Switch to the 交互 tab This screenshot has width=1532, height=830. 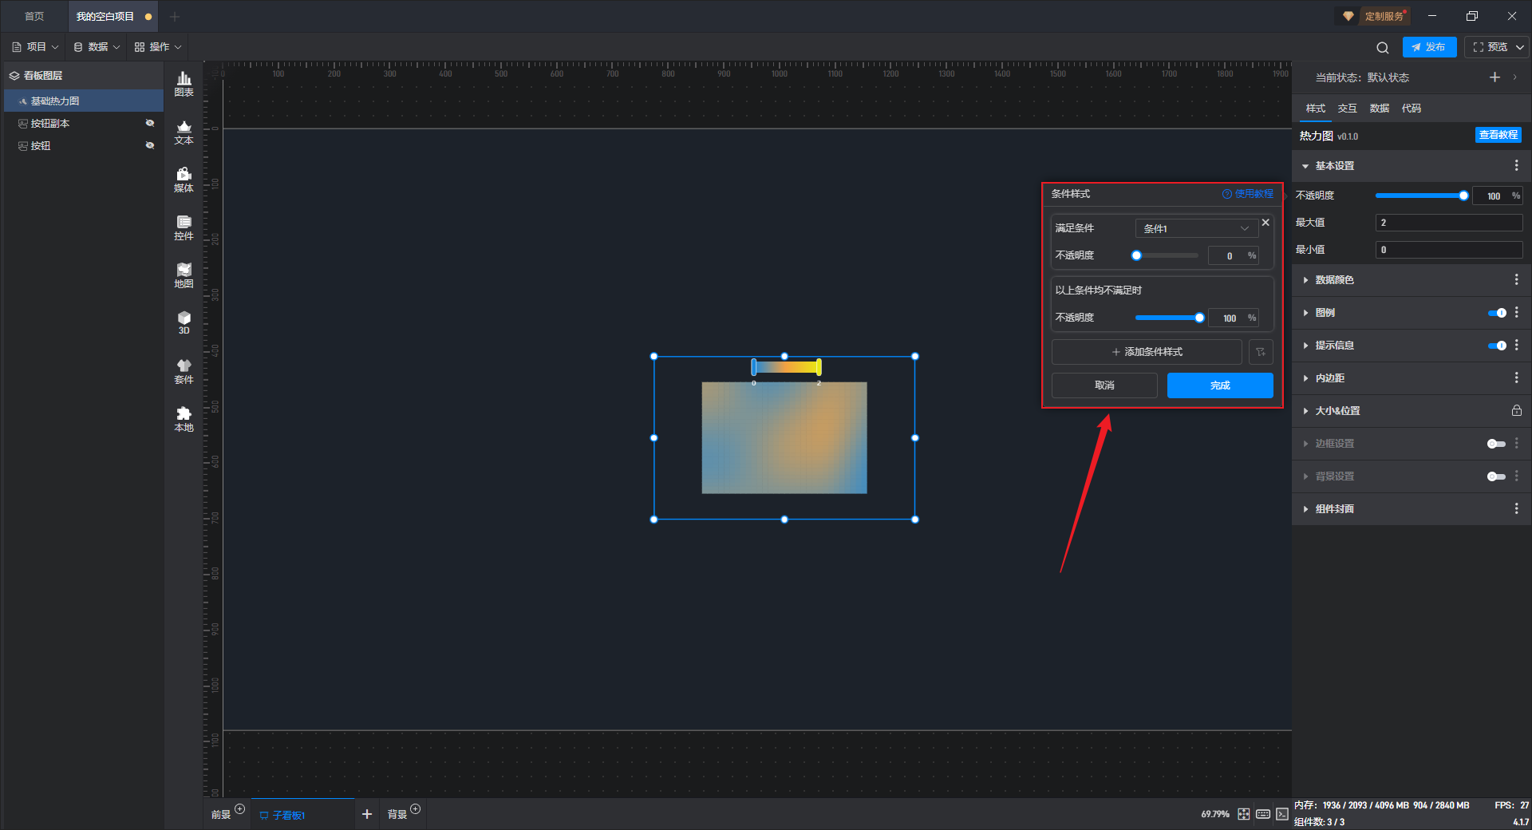(1347, 109)
